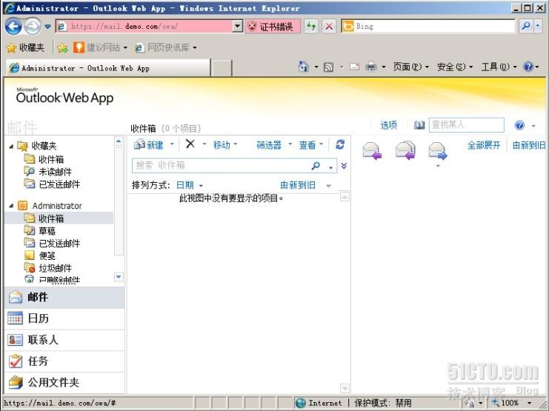This screenshot has height=411, width=549.
Task: Go back with IE back arrow
Action: pos(13,26)
